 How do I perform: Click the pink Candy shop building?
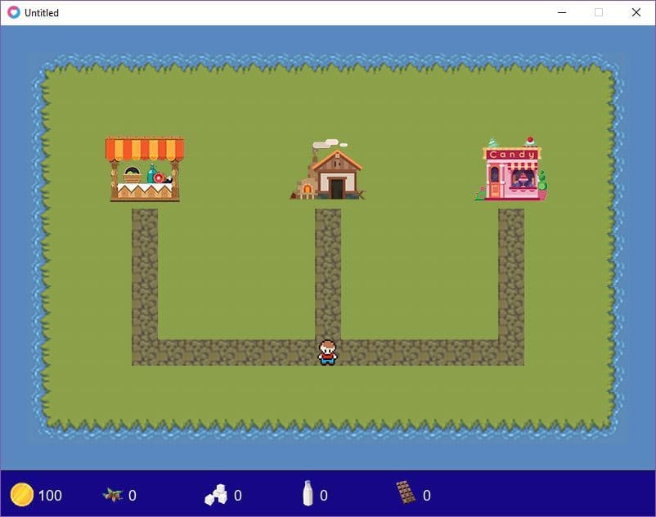512,169
